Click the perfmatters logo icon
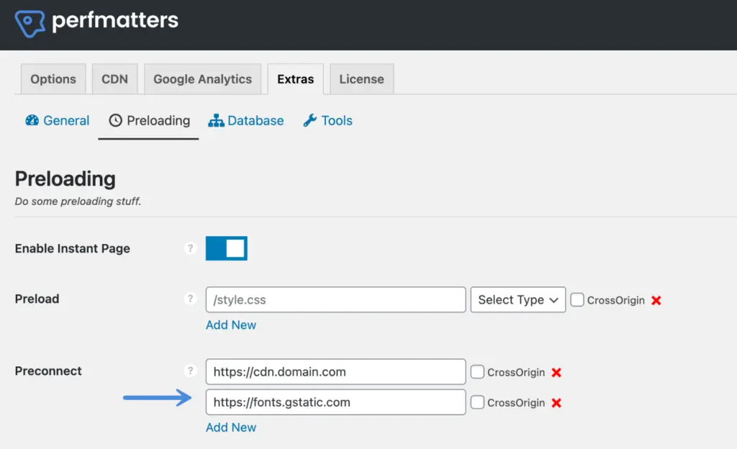The height and width of the screenshot is (449, 737). point(30,23)
